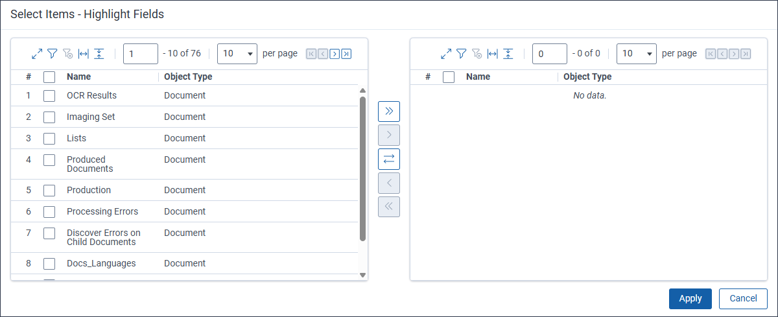Tick the Processing Errors checkbox
Screen dimensions: 778x317
point(49,212)
